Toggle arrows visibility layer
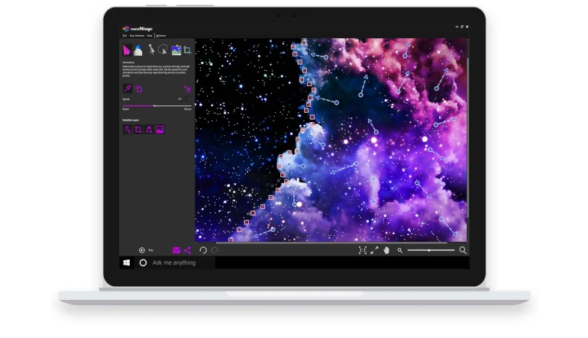 click(128, 130)
